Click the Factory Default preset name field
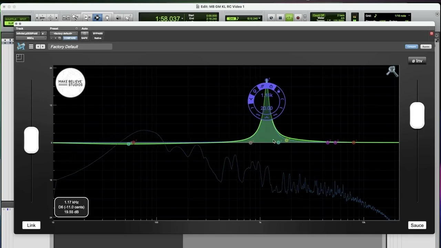Screen dimensions: 441x248 tap(80, 46)
